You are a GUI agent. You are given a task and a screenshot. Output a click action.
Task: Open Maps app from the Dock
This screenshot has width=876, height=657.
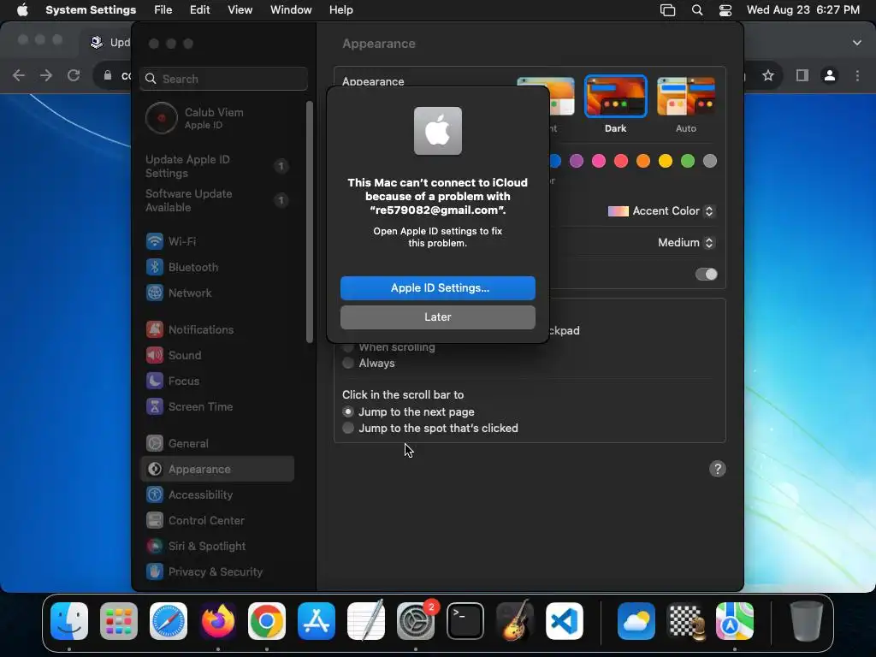pyautogui.click(x=735, y=621)
